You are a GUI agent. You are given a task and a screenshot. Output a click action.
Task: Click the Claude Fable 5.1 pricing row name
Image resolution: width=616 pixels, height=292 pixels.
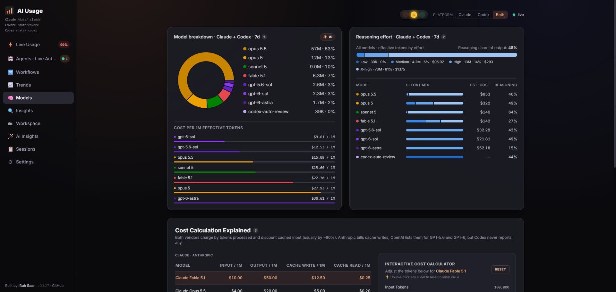click(190, 278)
